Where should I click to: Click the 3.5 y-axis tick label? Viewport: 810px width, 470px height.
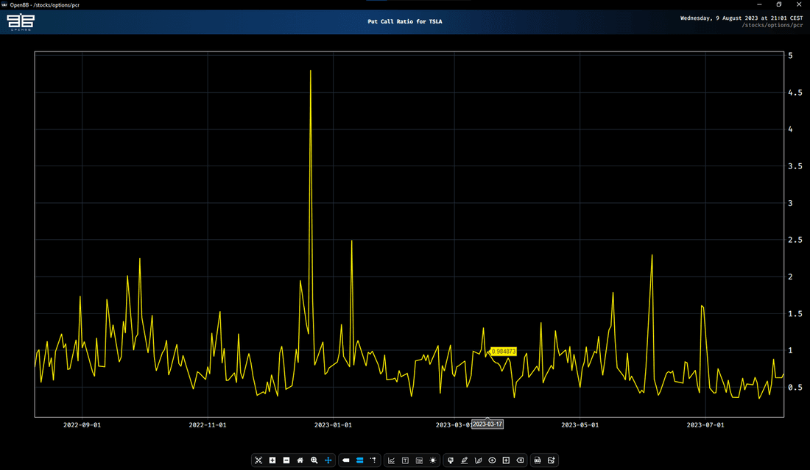tap(795, 166)
